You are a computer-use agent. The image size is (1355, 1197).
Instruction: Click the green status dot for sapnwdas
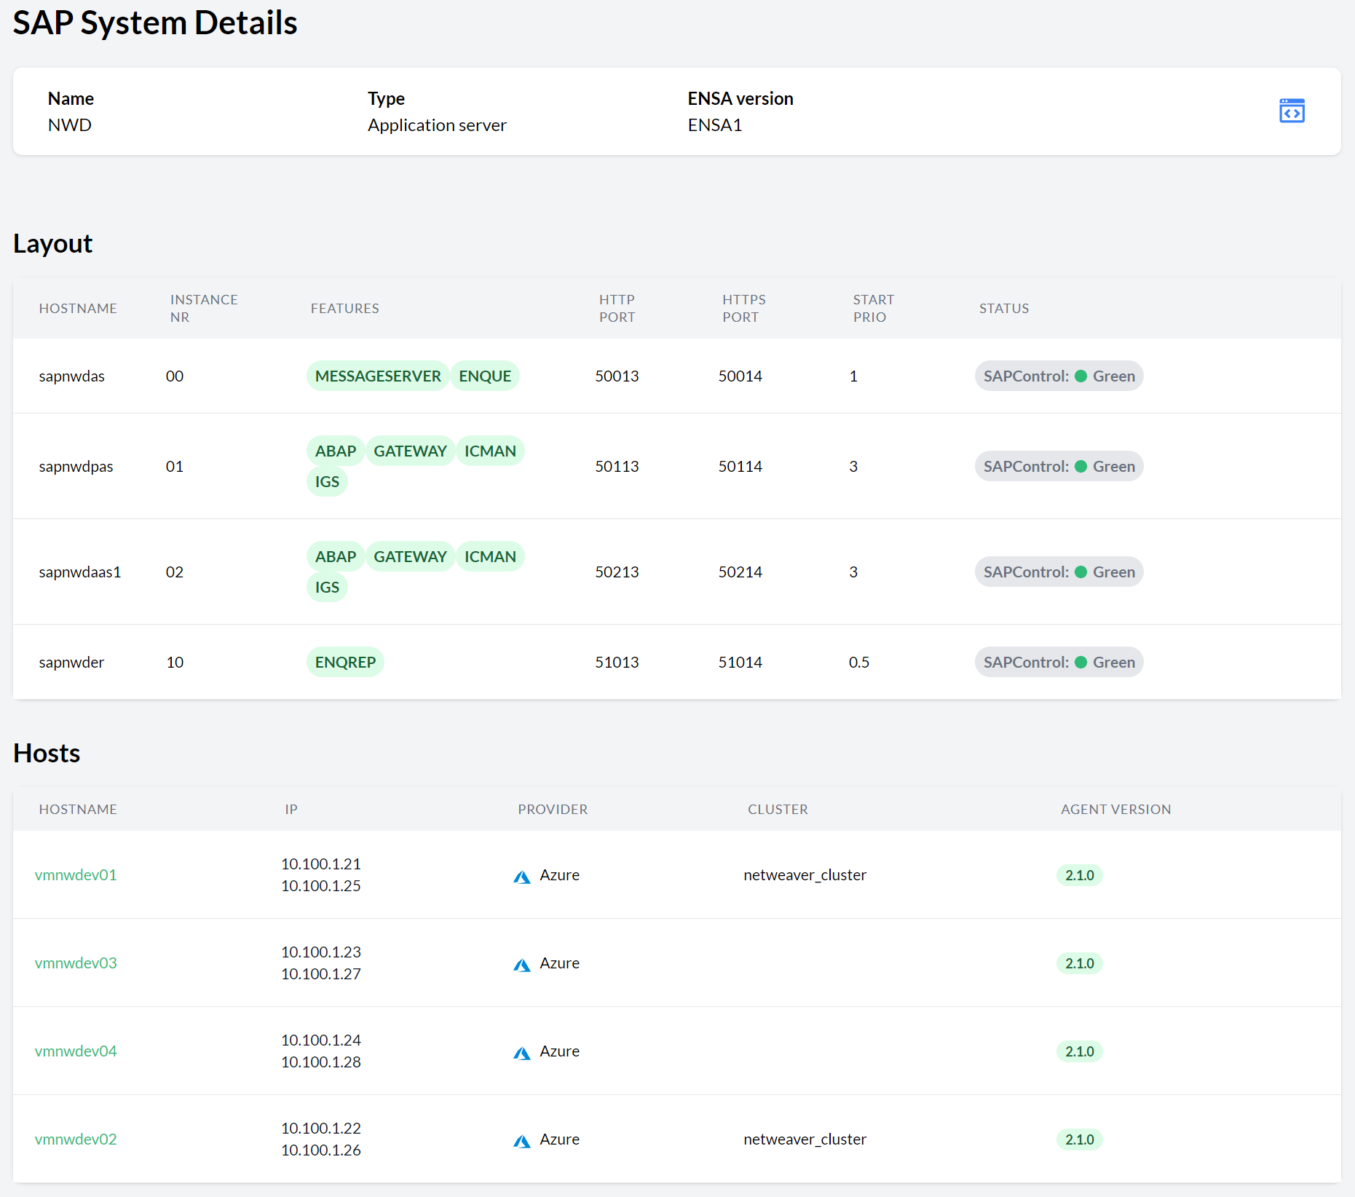[1081, 376]
